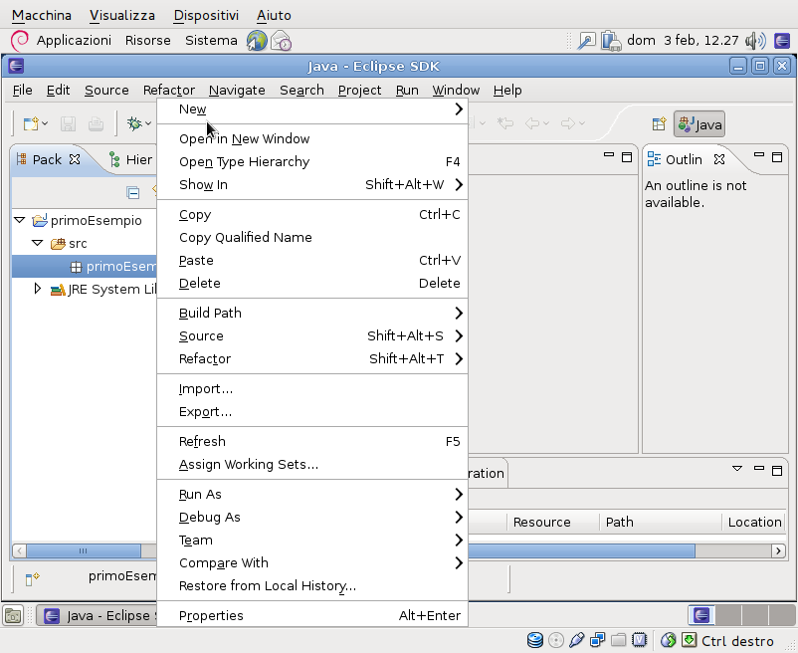Screen dimensions: 798x653
Task: Open the Back history dropdown arrow
Action: [x=546, y=123]
